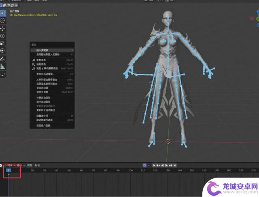Click the paste X-flipped pose icon
Screen dimensions: 259x197
[34, 68]
